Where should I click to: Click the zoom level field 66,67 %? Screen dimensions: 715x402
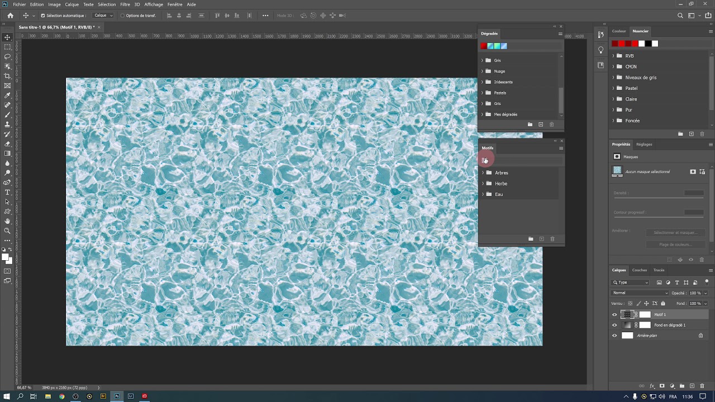point(24,387)
